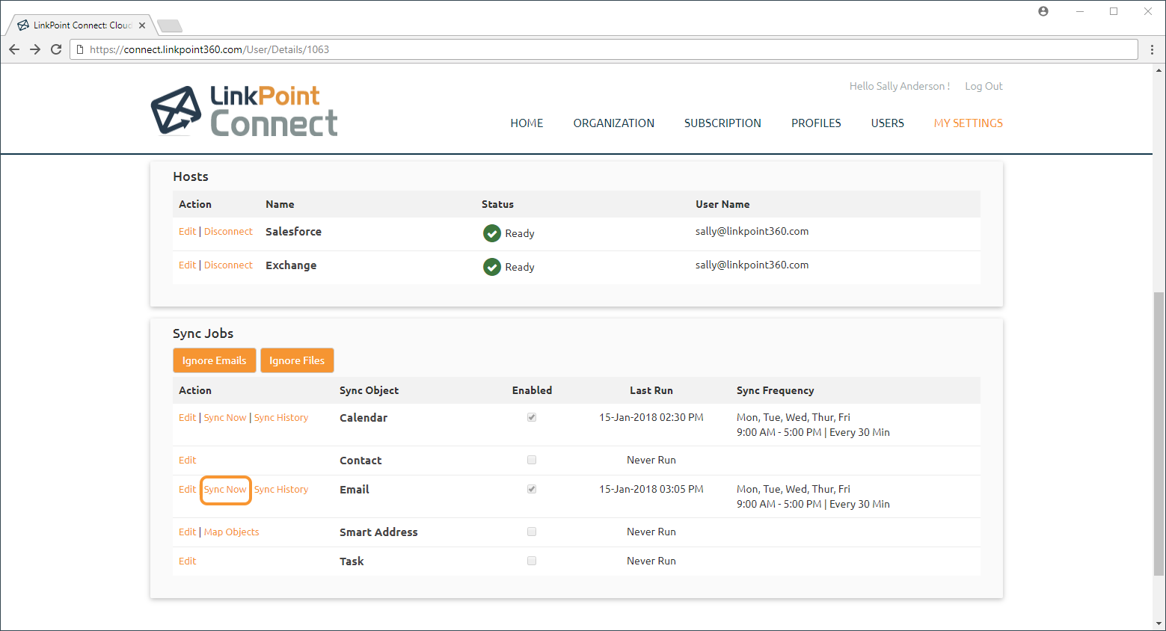
Task: Navigate to the USERS page
Action: 888,123
